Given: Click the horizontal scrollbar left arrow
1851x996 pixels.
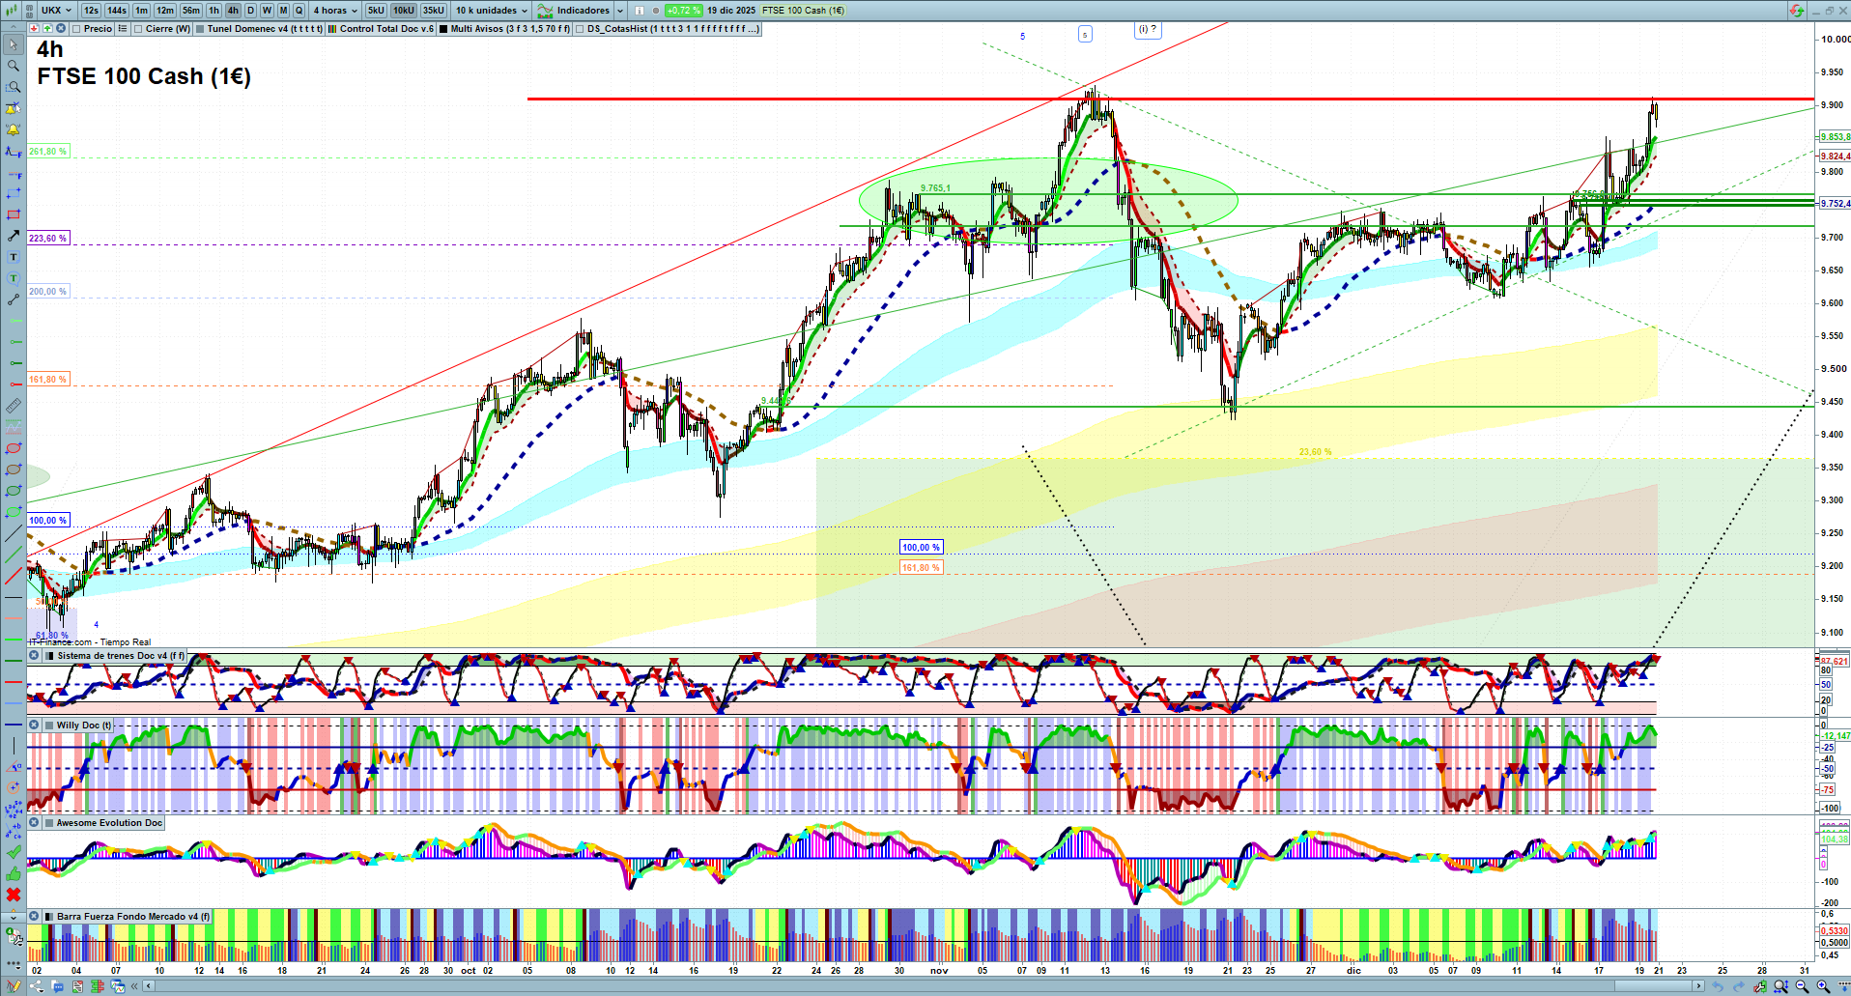Looking at the screenshot, I should [148, 986].
